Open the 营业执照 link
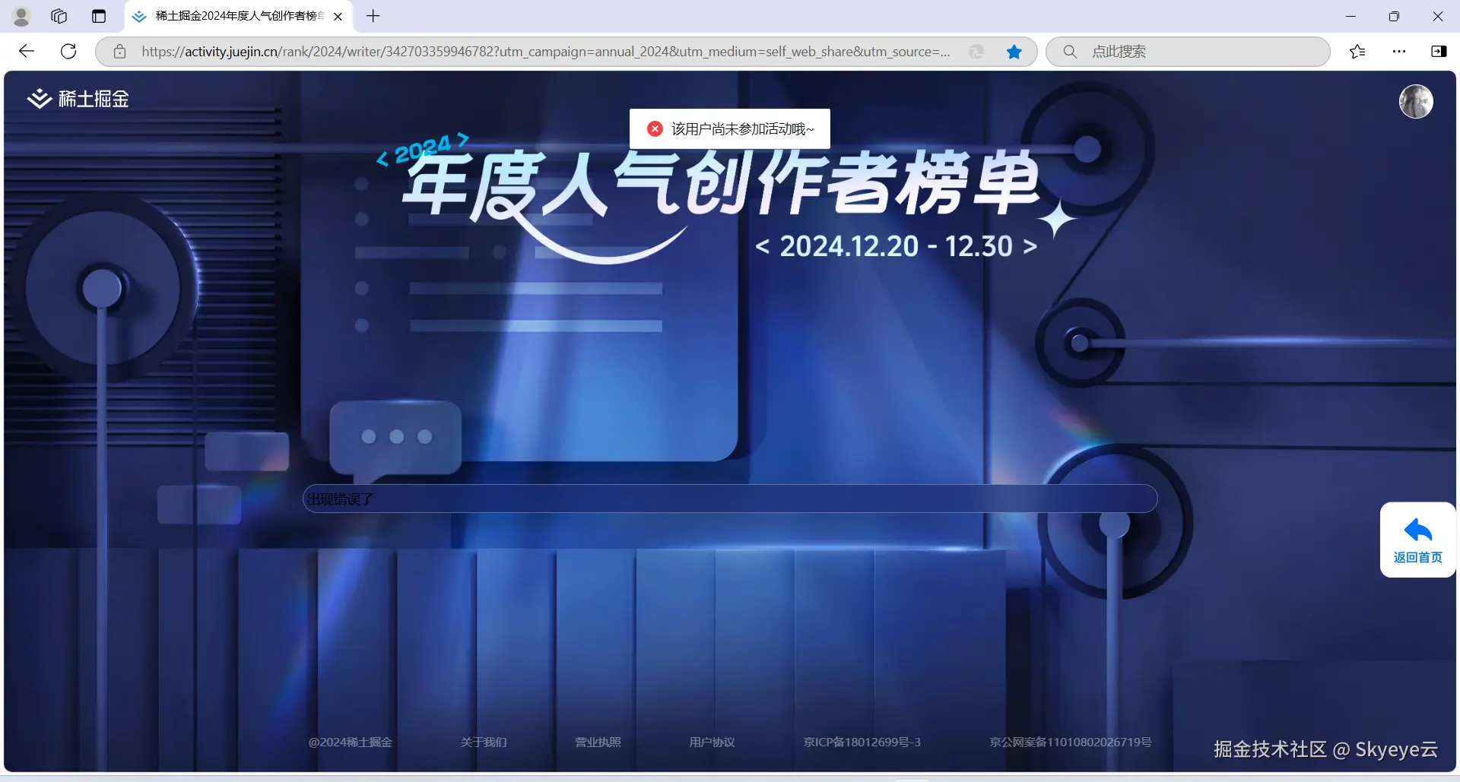The image size is (1460, 782). 598,742
